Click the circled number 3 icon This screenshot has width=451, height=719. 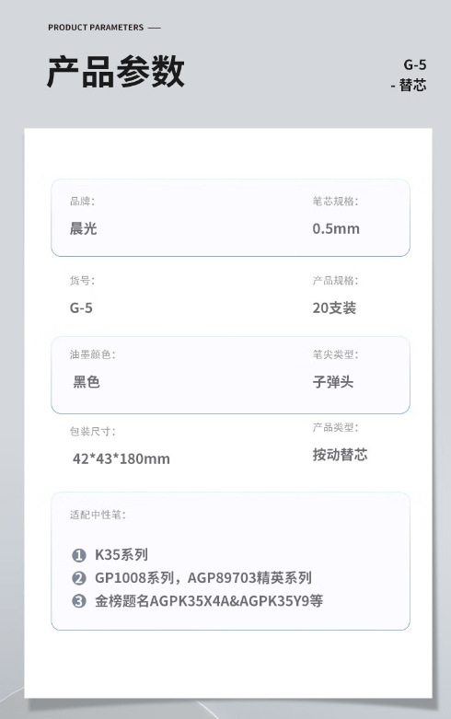point(79,601)
